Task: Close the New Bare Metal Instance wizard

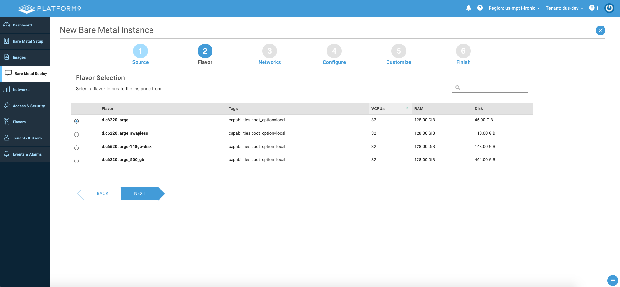Action: click(x=600, y=30)
